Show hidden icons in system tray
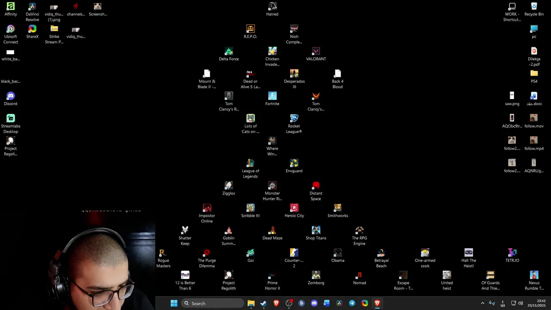Screen dimensions: 551x310 click(483, 303)
